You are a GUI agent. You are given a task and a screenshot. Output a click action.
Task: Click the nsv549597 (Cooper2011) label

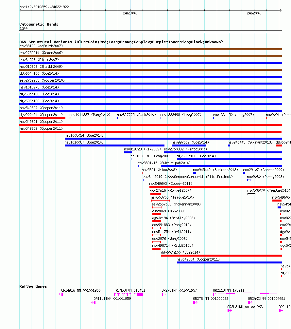tap(41, 108)
